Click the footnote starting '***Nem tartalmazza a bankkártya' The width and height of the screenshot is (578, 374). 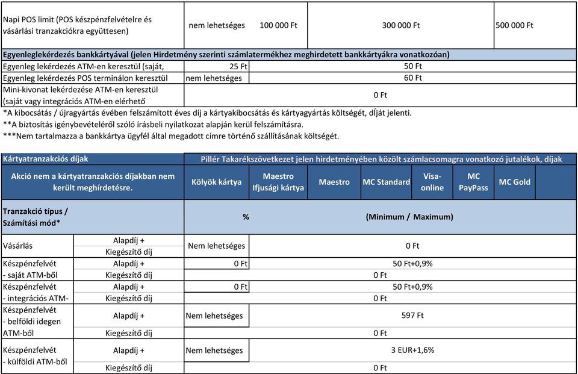coord(171,136)
